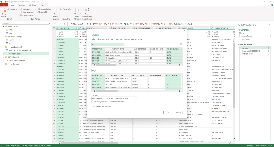
Task: Expand Fuzzy matching options
Action: (x=101, y=106)
